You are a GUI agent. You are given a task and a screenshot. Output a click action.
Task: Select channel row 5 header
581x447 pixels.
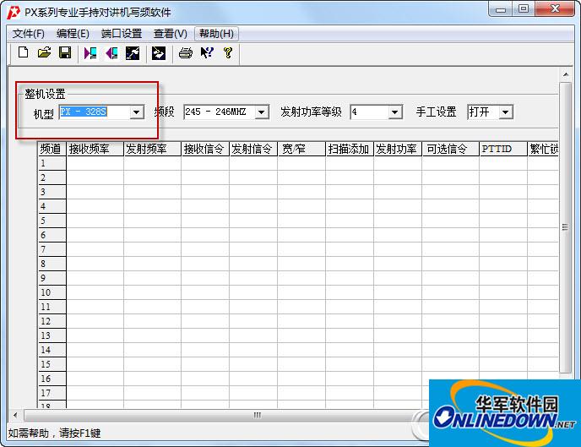coord(52,221)
